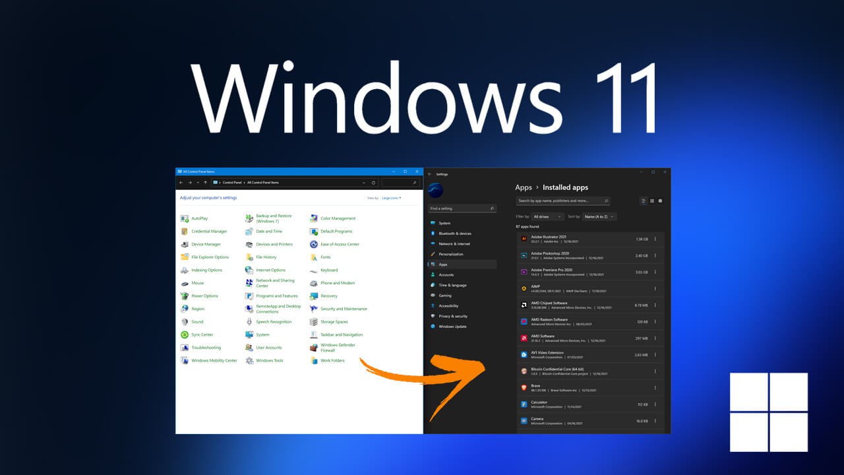Go back in the Settings window
844x475 pixels.
pyautogui.click(x=431, y=174)
